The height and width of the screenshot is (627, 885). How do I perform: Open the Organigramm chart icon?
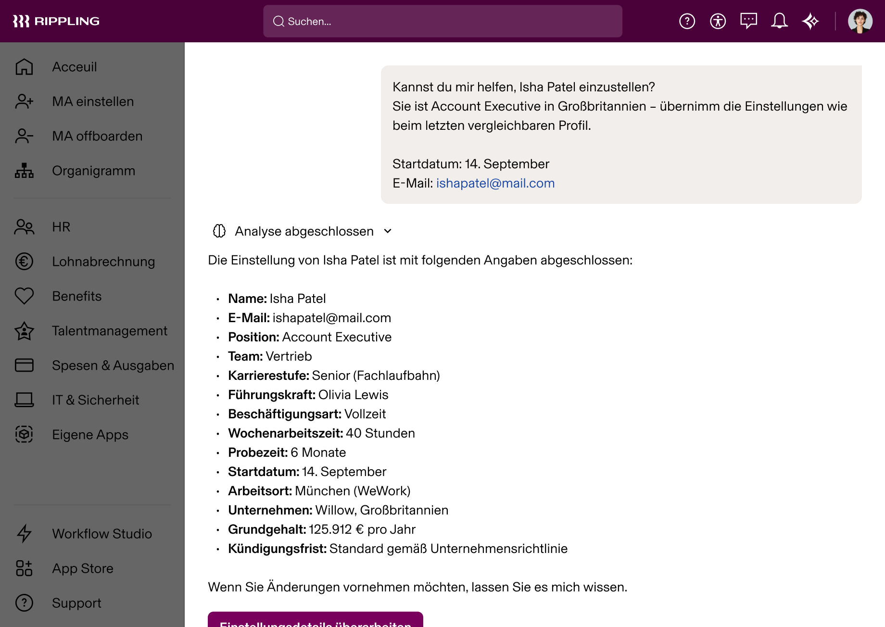[x=24, y=171]
